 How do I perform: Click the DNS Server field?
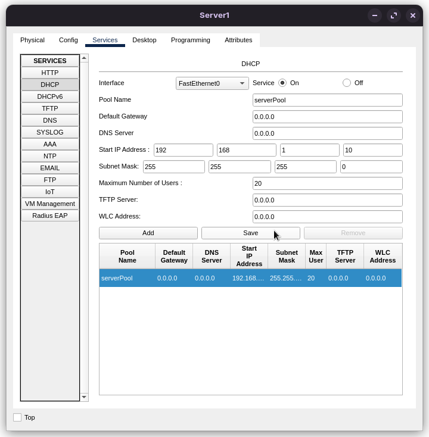point(328,133)
